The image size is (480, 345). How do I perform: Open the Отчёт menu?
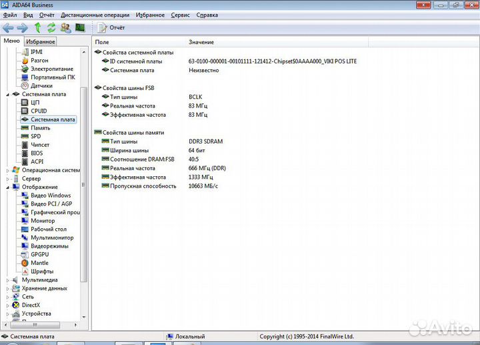[47, 15]
